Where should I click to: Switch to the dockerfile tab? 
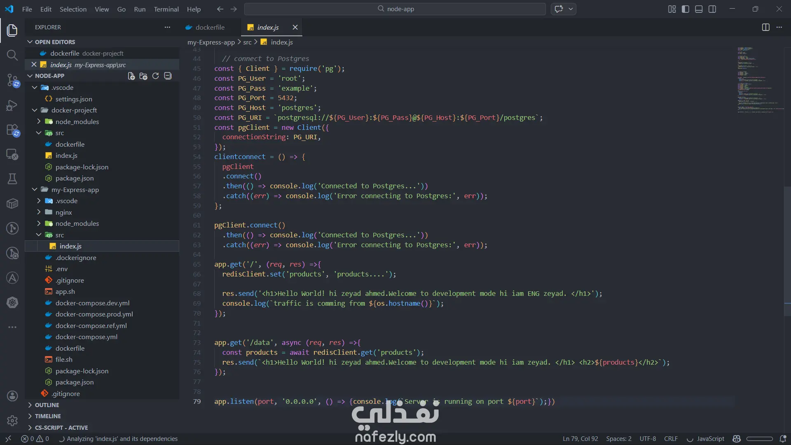210,27
